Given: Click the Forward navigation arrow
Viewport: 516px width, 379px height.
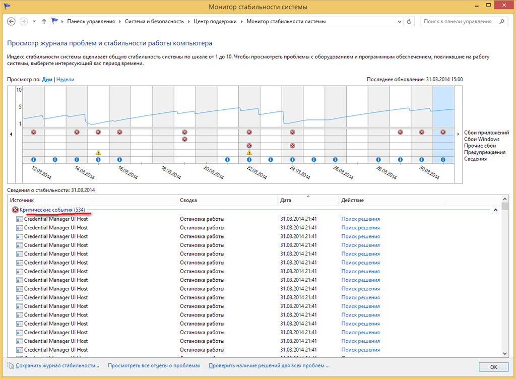Looking at the screenshot, I should coord(24,21).
